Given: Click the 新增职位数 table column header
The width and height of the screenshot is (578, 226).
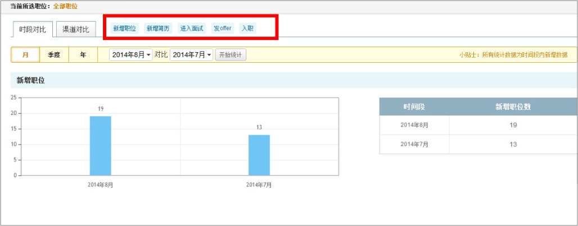Looking at the screenshot, I should 513,107.
